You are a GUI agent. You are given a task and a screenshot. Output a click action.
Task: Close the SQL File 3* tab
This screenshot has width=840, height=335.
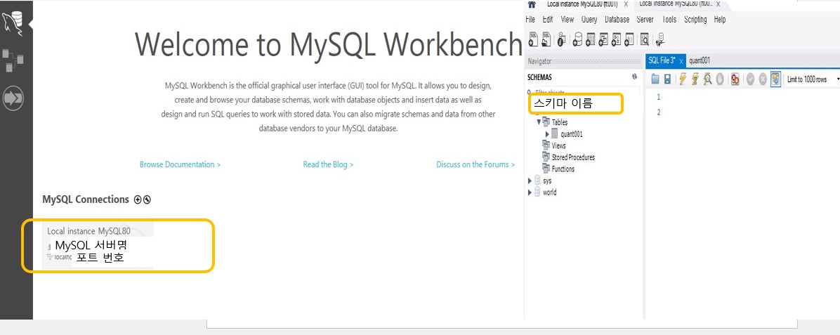(x=681, y=61)
